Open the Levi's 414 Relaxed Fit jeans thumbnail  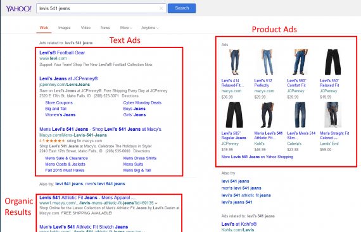[234, 62]
